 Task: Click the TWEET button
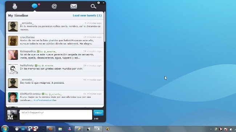coord(98,113)
